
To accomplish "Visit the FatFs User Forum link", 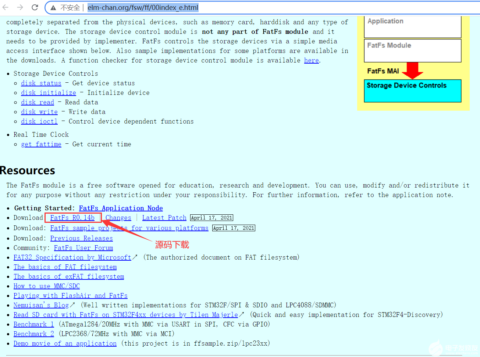I will pos(83,248).
